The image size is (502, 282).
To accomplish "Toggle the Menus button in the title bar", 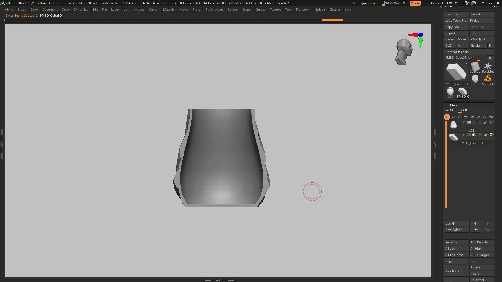I will point(415,3).
